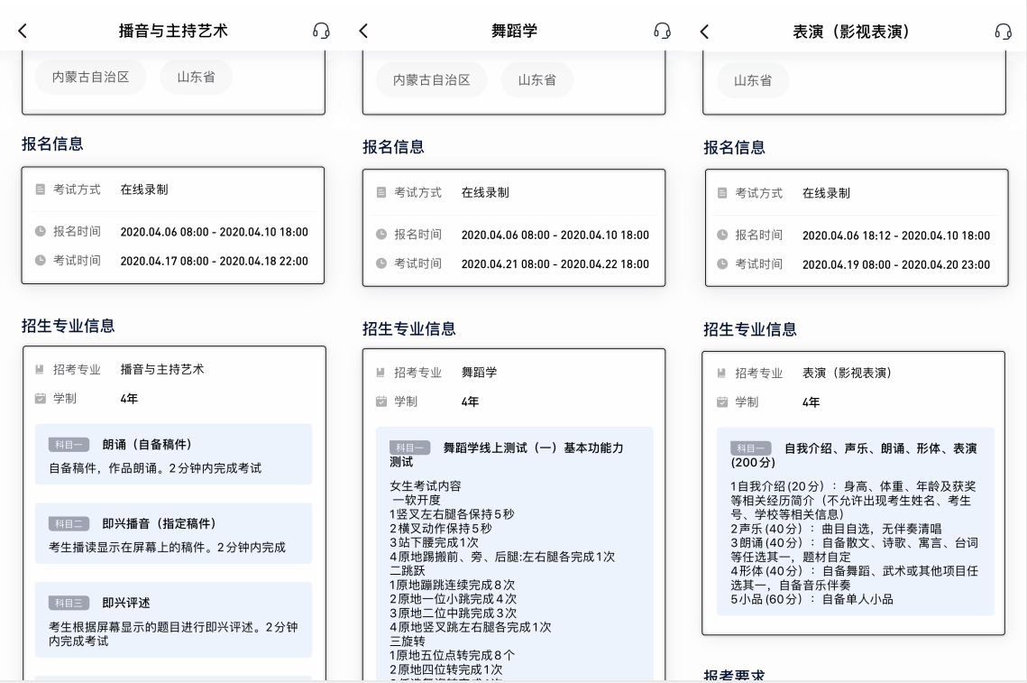Click the line 5小品(60分)：自备单人小品
The height and width of the screenshot is (683, 1027).
[x=812, y=599]
